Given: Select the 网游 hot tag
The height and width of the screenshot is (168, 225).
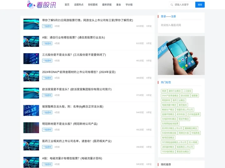Looking at the screenshot, I should coord(164,91).
